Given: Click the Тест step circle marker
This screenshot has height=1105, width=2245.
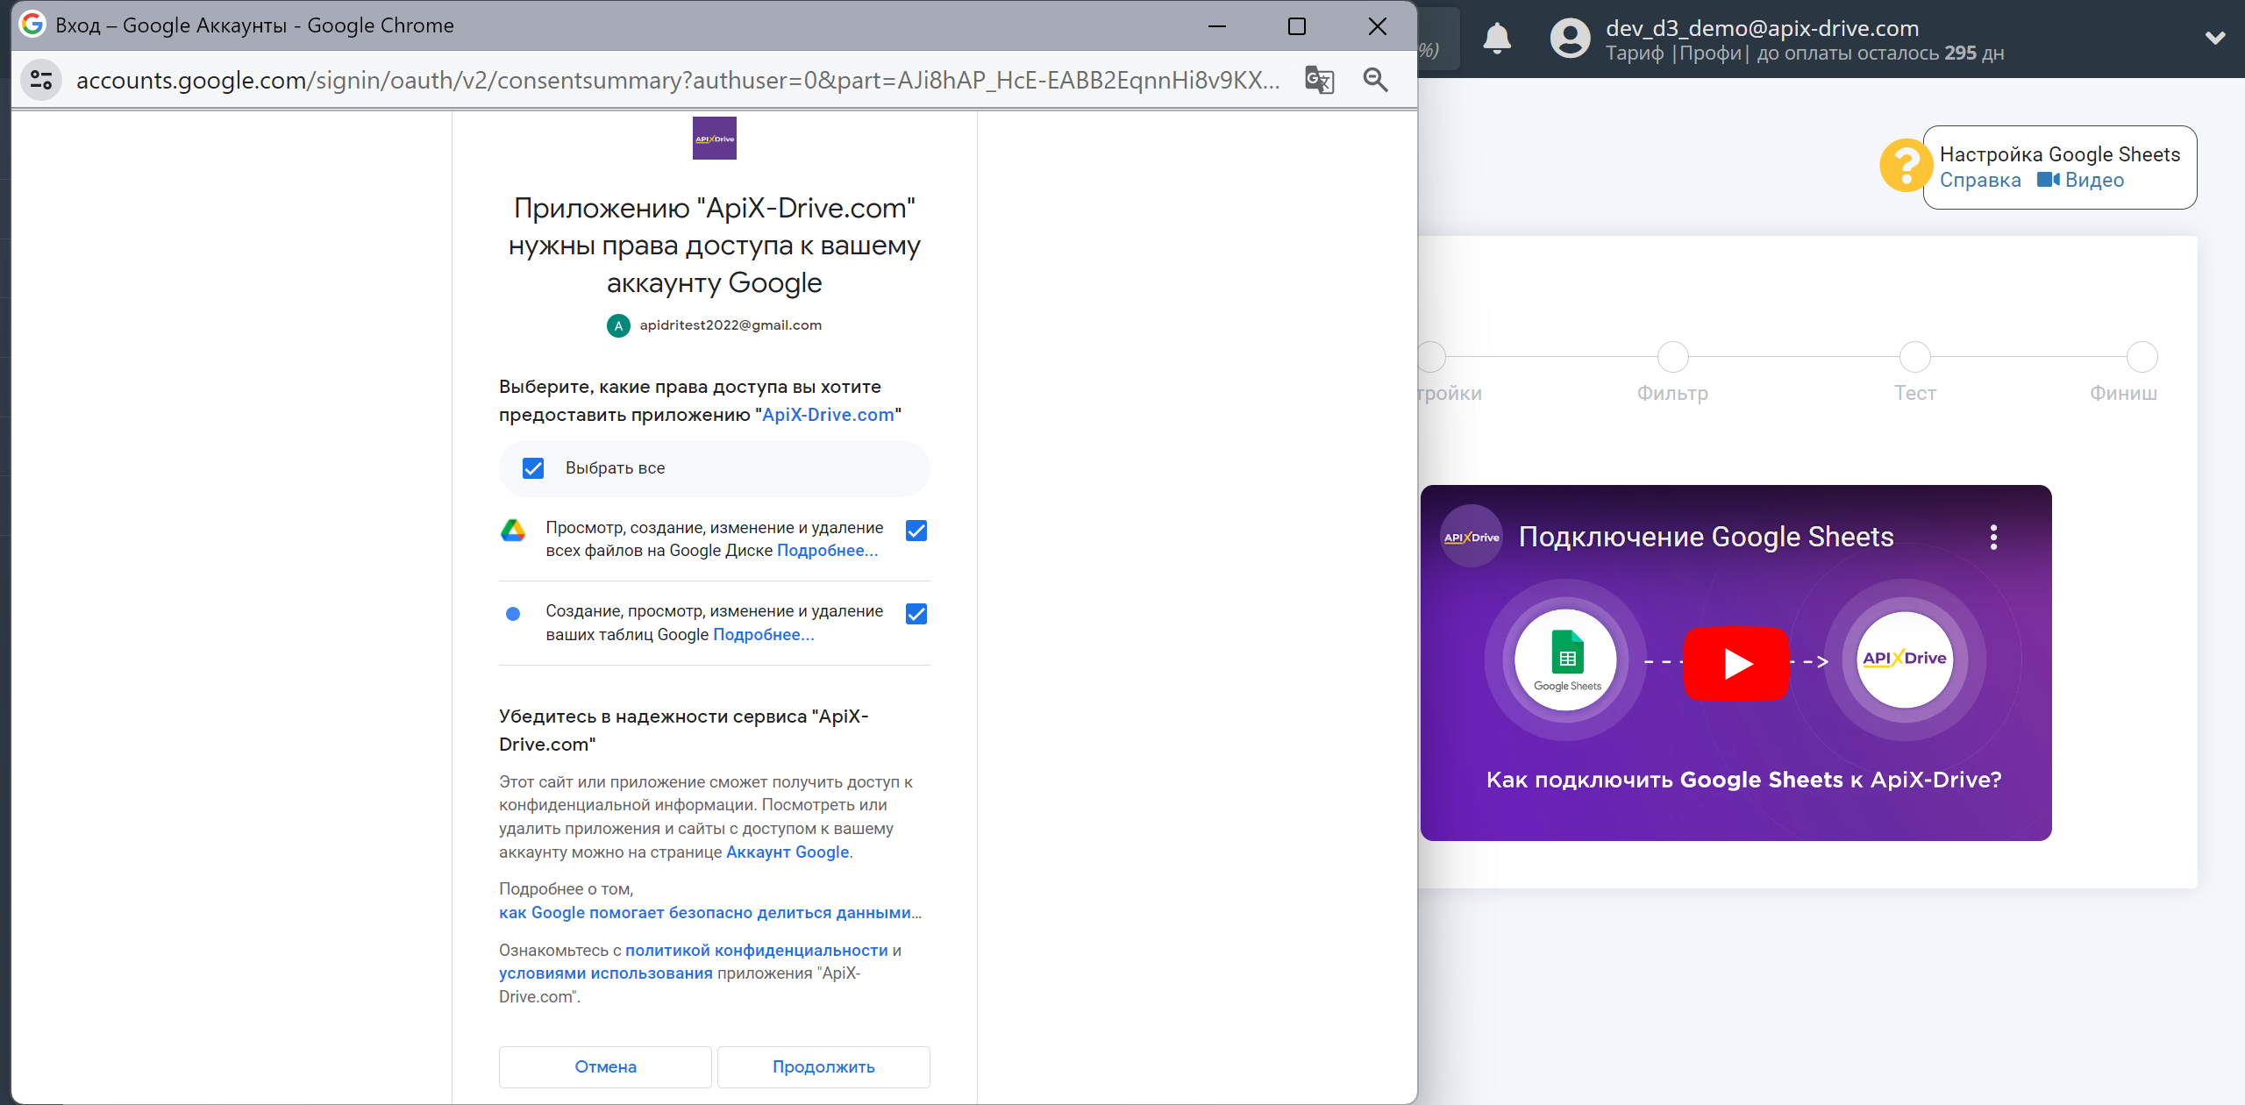Looking at the screenshot, I should point(1914,357).
